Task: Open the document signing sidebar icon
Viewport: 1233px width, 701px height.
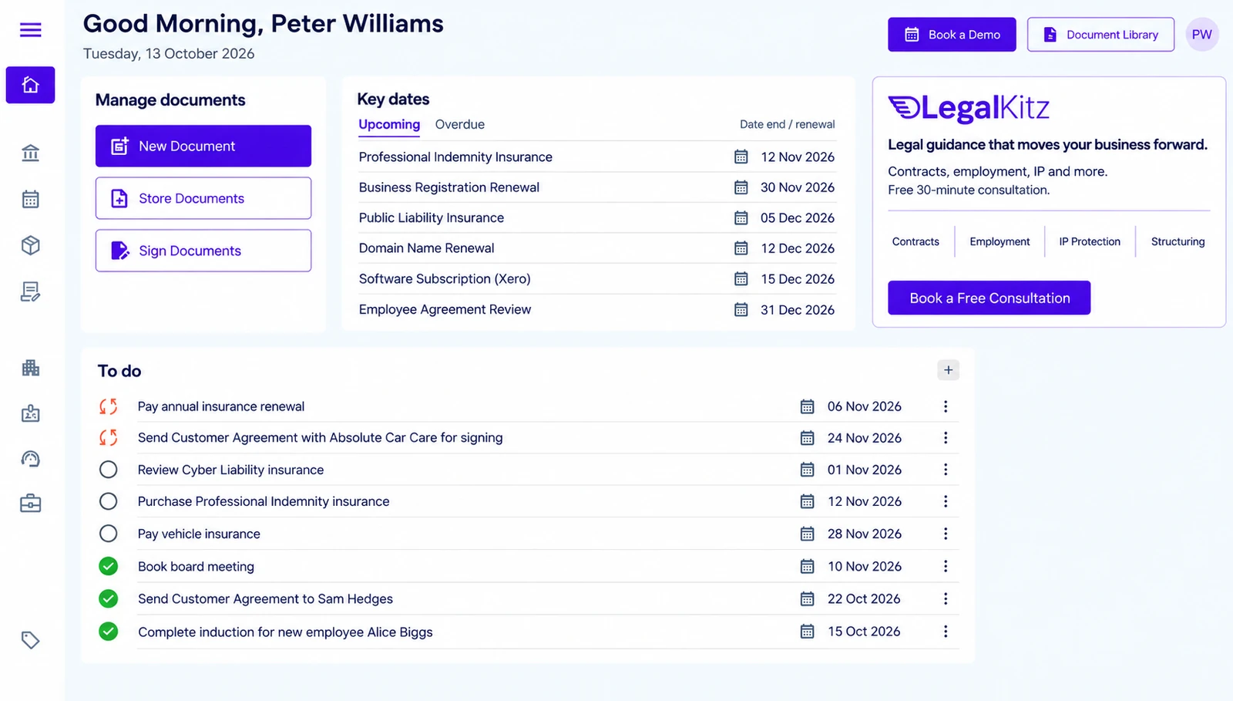Action: point(31,292)
